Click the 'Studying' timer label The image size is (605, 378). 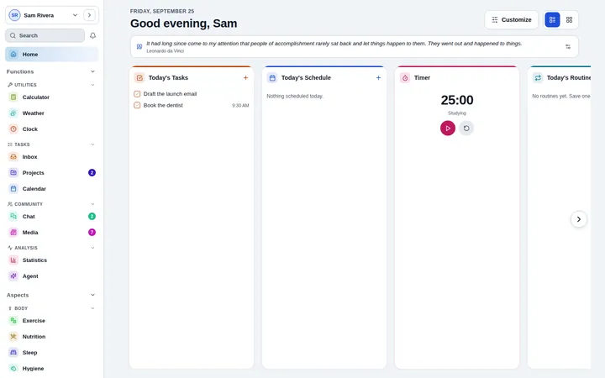click(457, 113)
